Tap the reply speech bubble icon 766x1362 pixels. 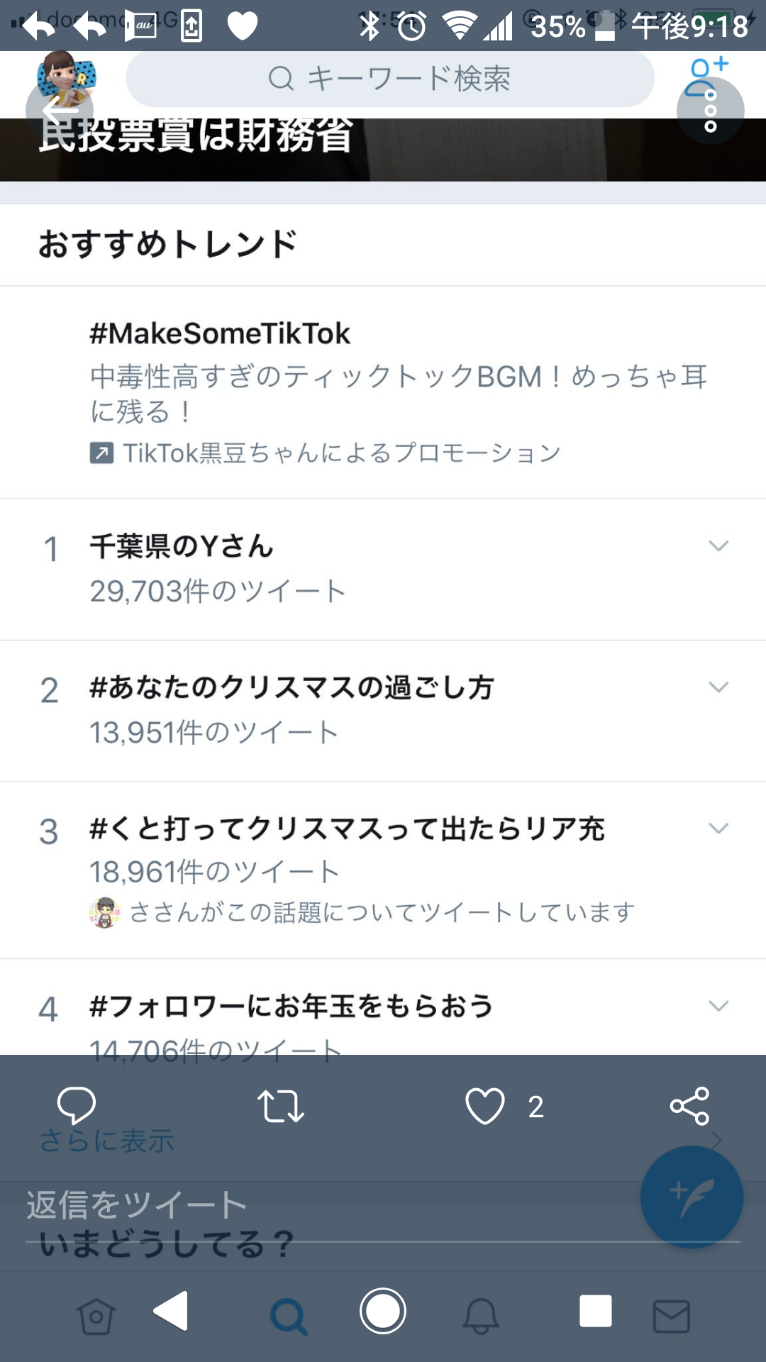click(x=76, y=1105)
